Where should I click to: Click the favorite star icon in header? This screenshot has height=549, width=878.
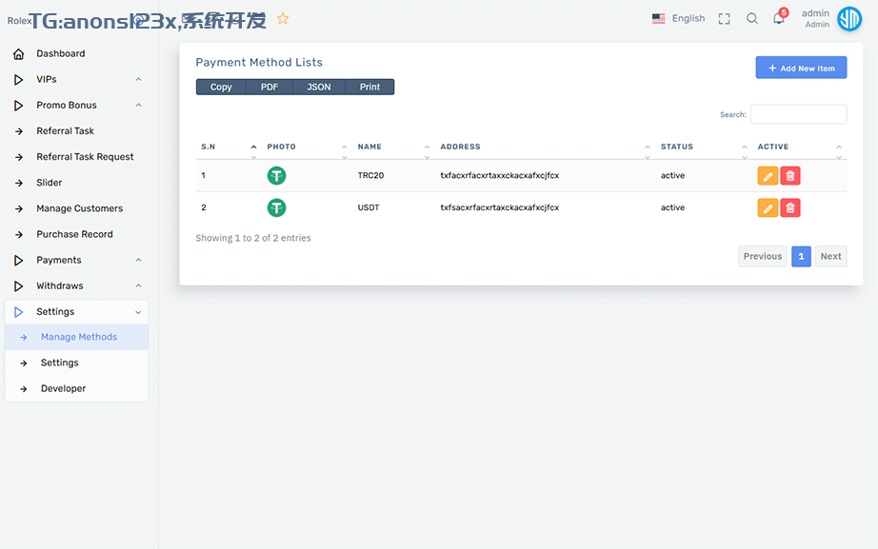pyautogui.click(x=283, y=19)
